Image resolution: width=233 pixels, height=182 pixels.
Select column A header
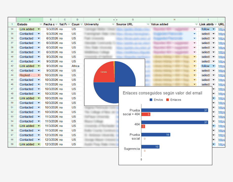tap(30, 20)
